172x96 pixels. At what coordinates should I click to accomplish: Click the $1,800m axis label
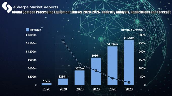tap(31, 35)
